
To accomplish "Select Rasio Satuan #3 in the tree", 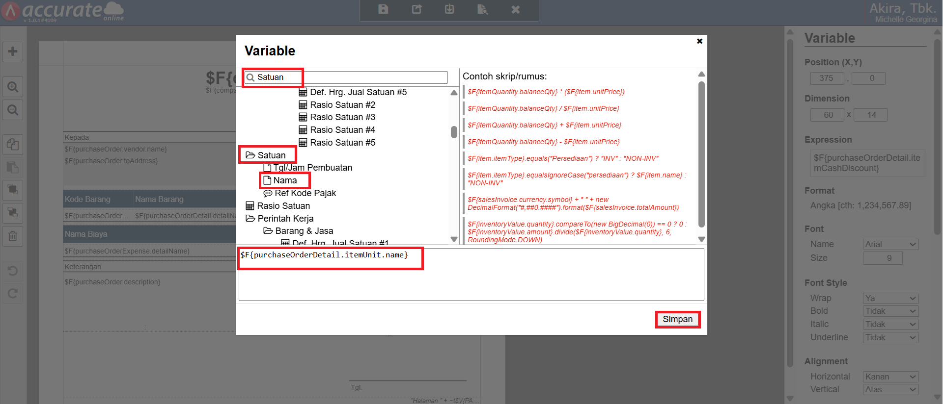I will [342, 117].
